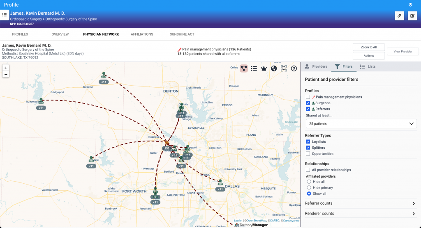
Task: Select the provider marker at Runaway Bay
Action: coord(41,101)
